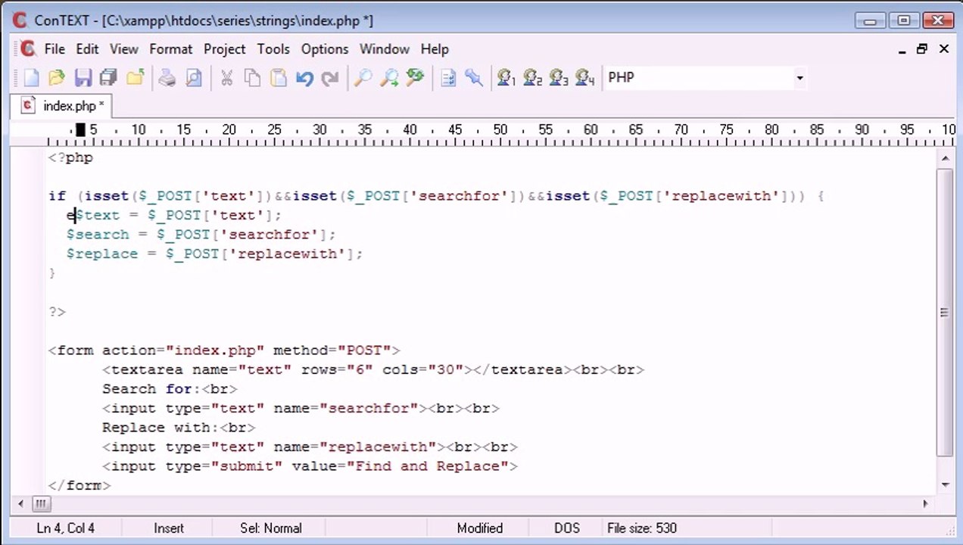Restore the inner document window
Viewport: 963px width, 545px height.
tap(921, 49)
